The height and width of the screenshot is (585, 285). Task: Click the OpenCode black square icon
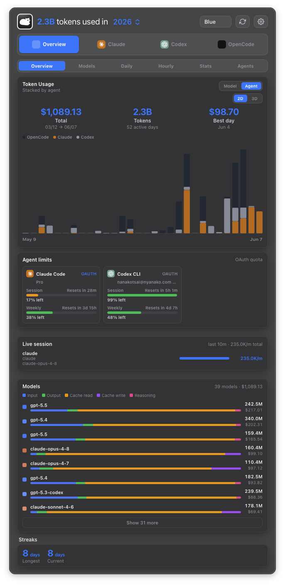click(222, 44)
